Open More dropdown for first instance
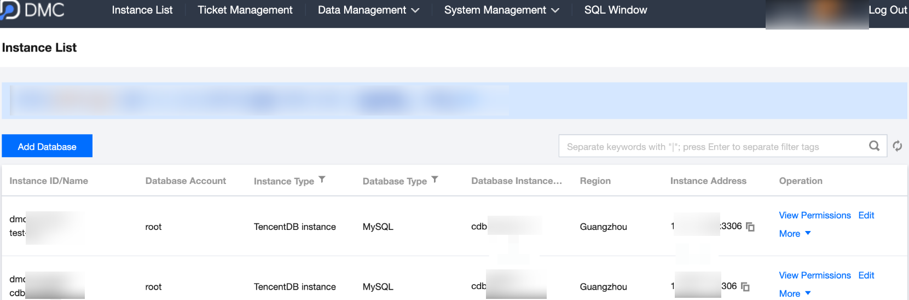Screen dimensions: 909x300 (795, 234)
